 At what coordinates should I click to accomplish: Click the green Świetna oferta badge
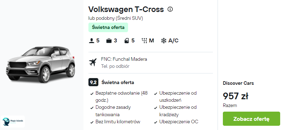(x=108, y=28)
